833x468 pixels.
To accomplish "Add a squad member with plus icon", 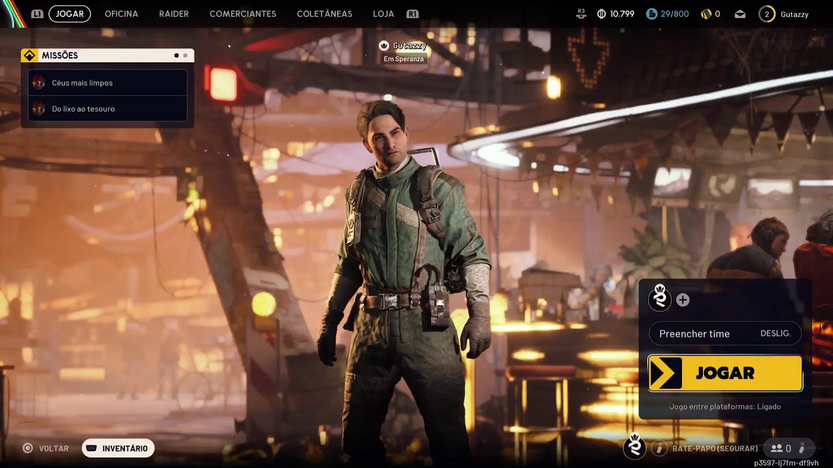I will [683, 300].
